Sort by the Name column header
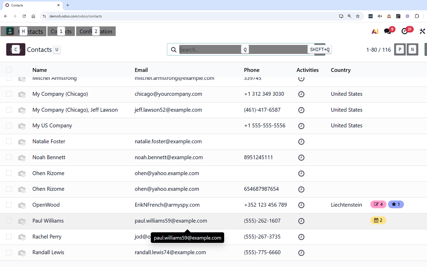 (x=40, y=70)
